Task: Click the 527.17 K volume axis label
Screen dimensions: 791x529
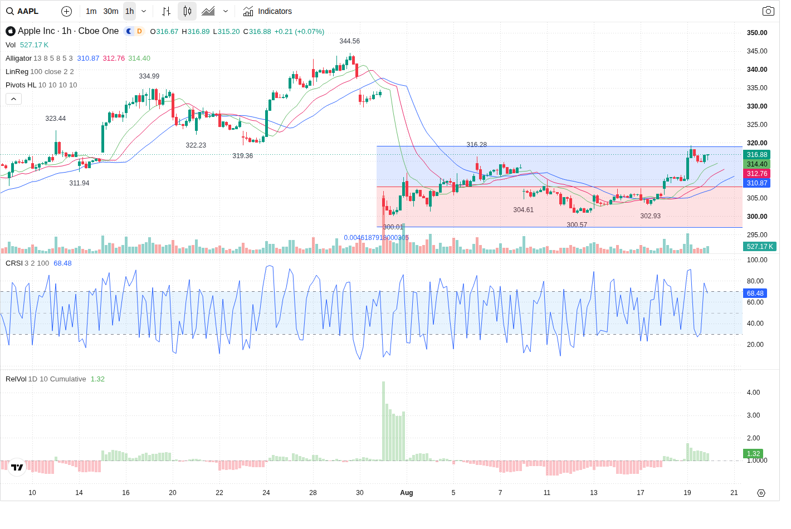Action: (x=760, y=247)
